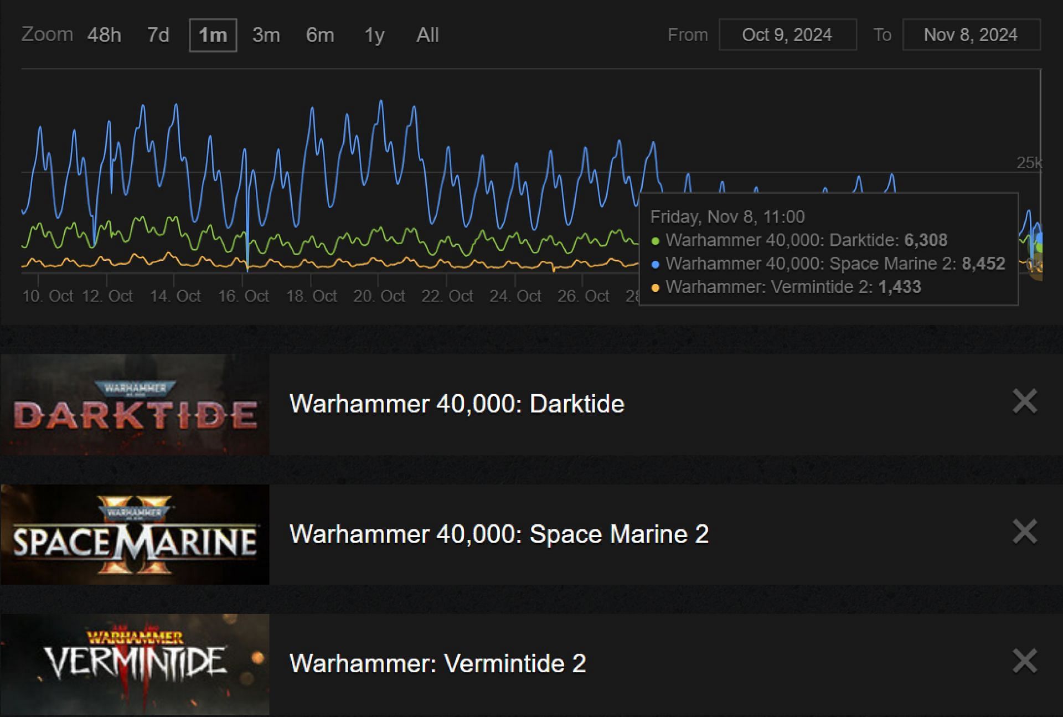1063x717 pixels.
Task: Remove Warhammer 40,000: Darktide from comparison
Action: pyautogui.click(x=1024, y=401)
